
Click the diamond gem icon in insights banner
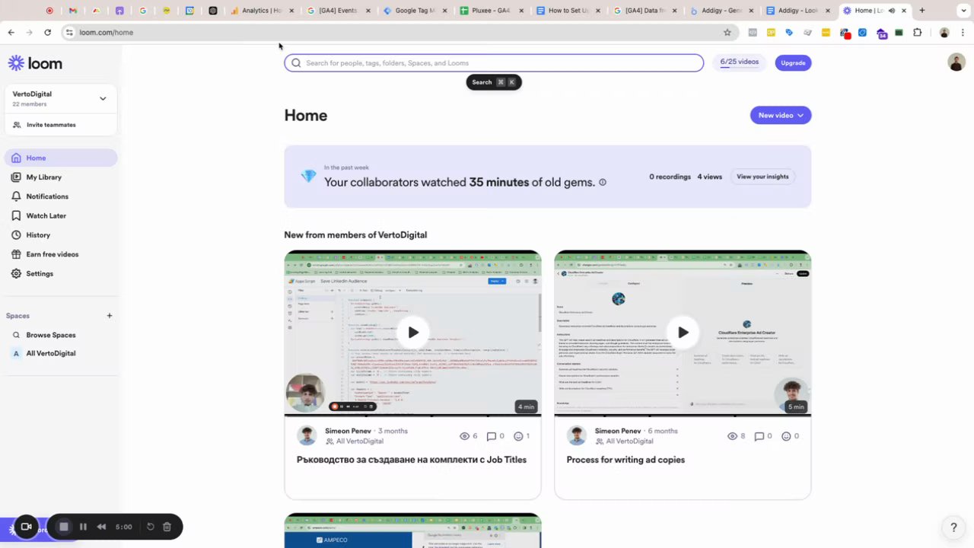308,177
